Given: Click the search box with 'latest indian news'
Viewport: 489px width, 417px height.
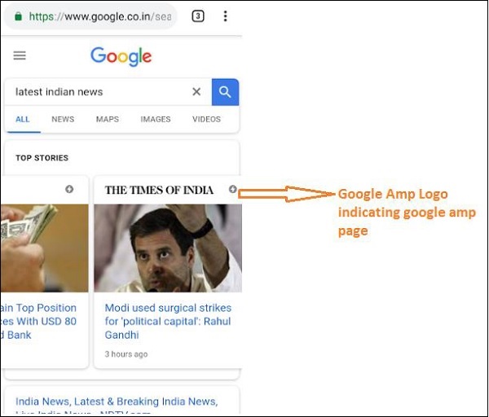Looking at the screenshot, I should click(x=98, y=92).
